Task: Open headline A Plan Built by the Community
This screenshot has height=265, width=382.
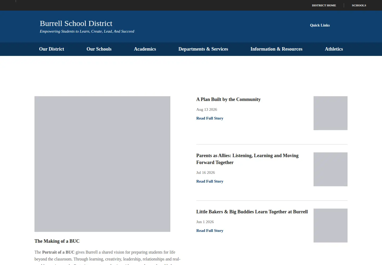Action: coord(228,99)
